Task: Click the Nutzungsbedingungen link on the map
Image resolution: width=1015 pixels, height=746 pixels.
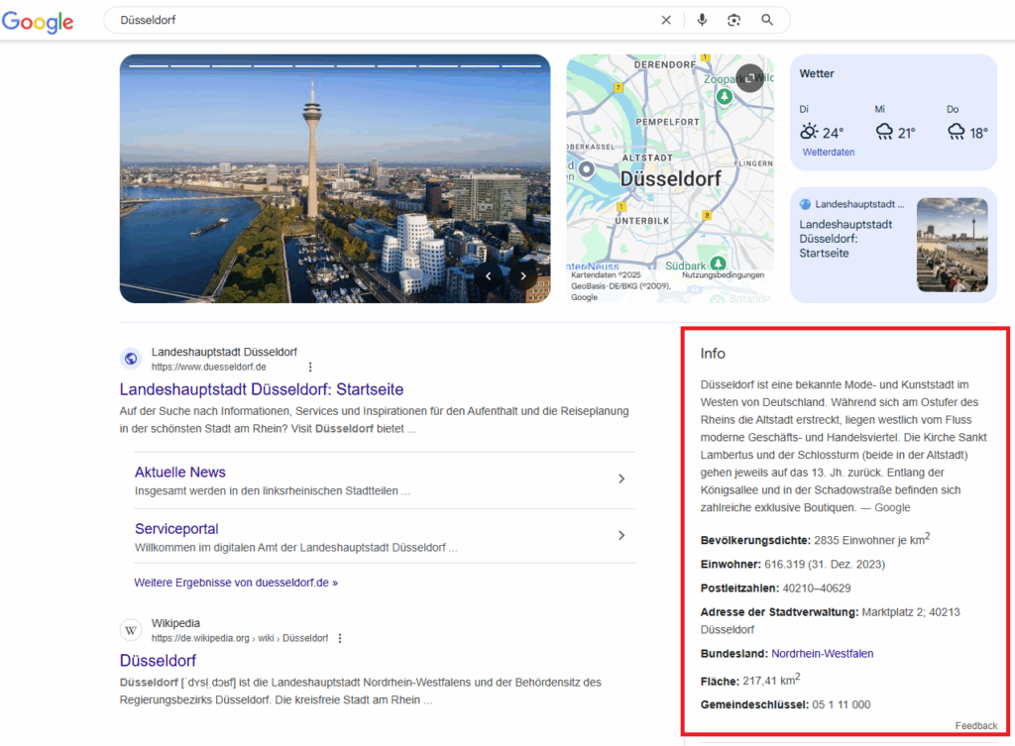Action: click(x=723, y=275)
